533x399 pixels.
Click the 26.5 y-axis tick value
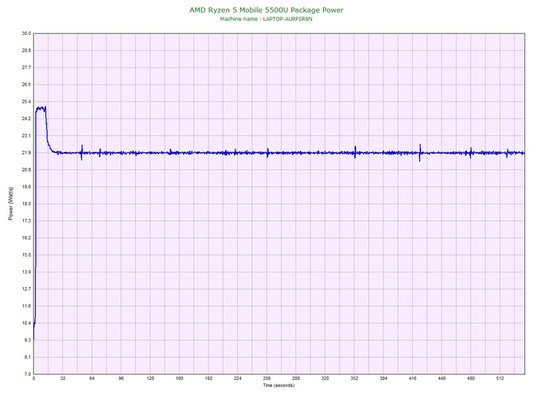tap(26, 84)
